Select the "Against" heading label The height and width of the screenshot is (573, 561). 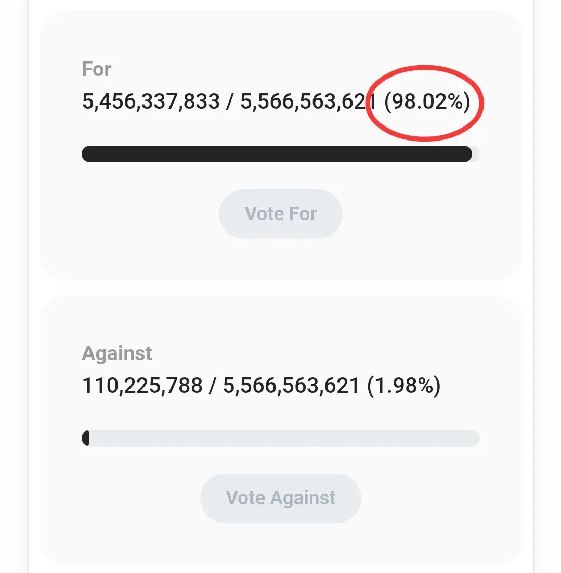117,353
